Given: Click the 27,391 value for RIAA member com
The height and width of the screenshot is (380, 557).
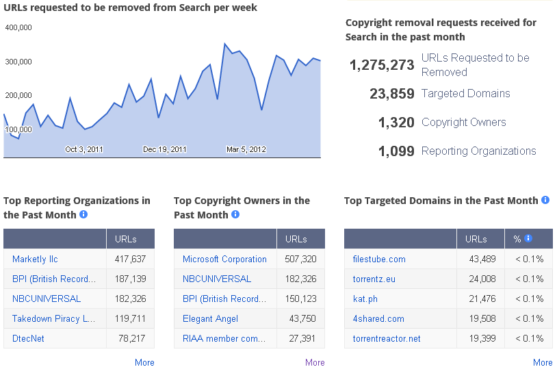Looking at the screenshot, I should (x=302, y=338).
